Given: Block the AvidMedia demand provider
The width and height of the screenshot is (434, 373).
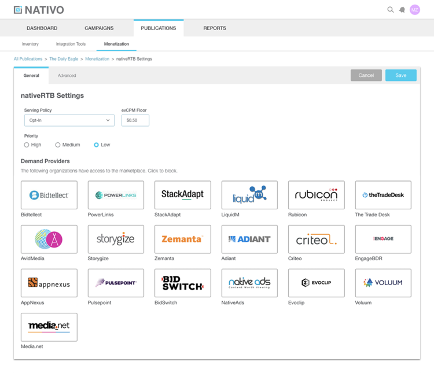Looking at the screenshot, I should coord(49,239).
